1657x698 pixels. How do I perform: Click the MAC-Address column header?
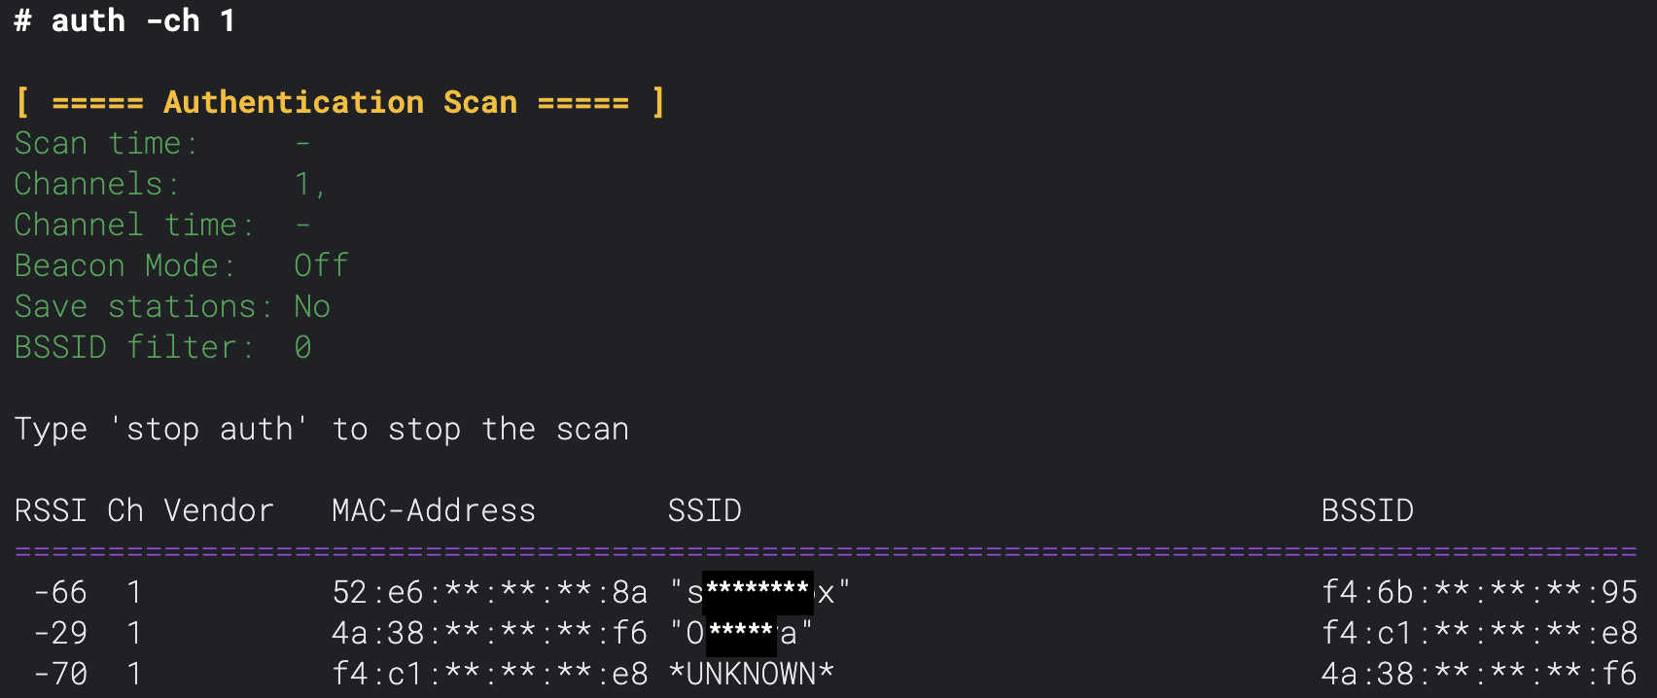[x=434, y=510]
